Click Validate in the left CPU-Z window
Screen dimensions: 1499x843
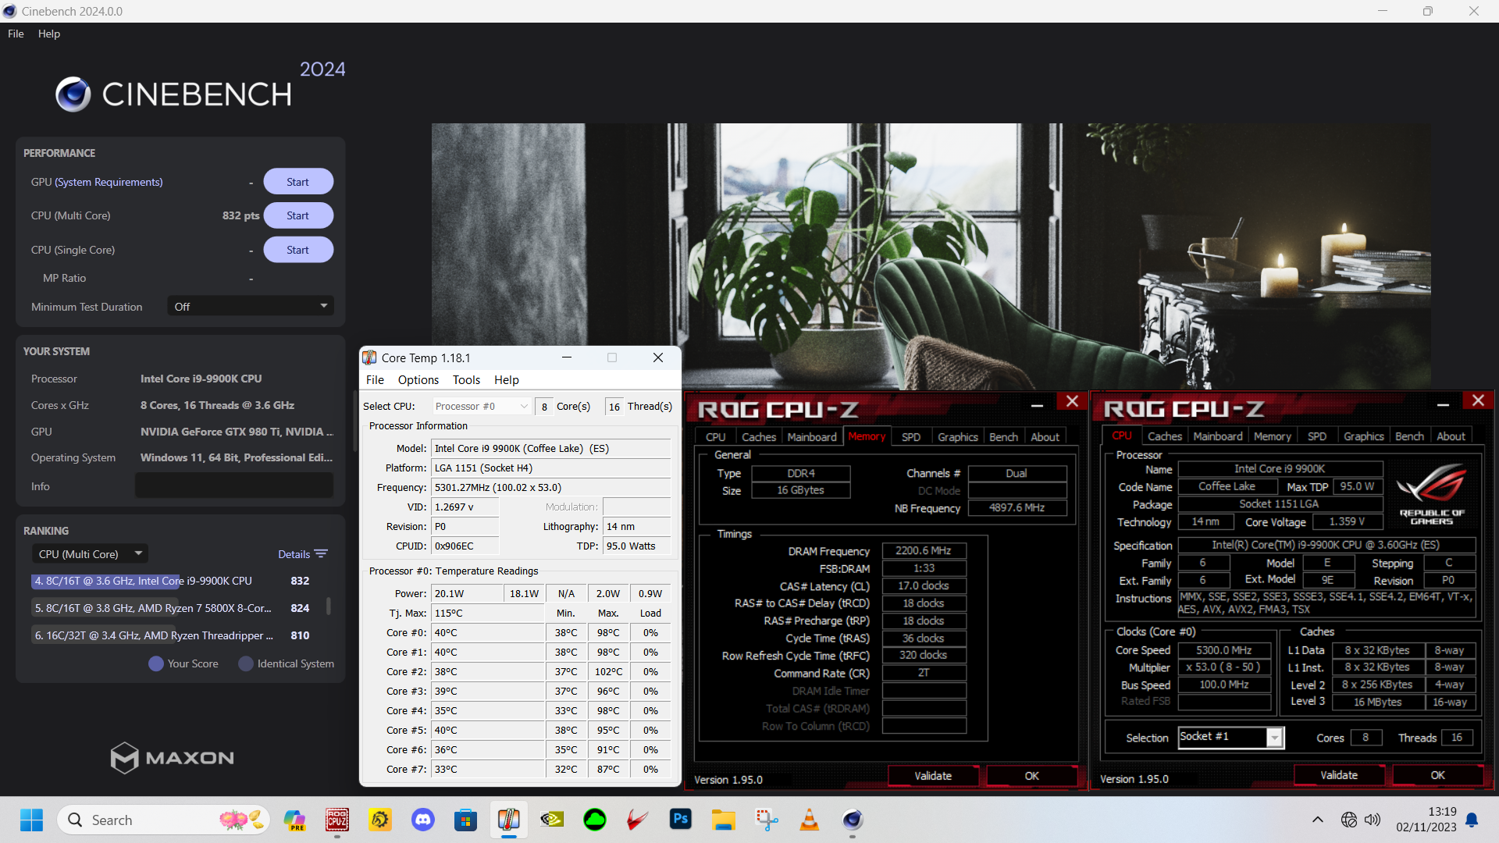pos(933,776)
